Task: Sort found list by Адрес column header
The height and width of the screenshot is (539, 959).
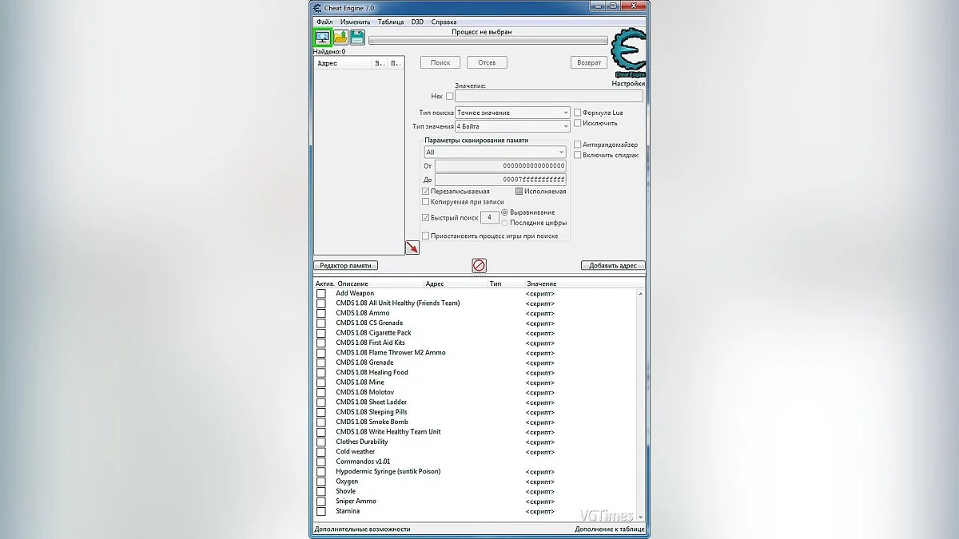Action: (x=342, y=63)
